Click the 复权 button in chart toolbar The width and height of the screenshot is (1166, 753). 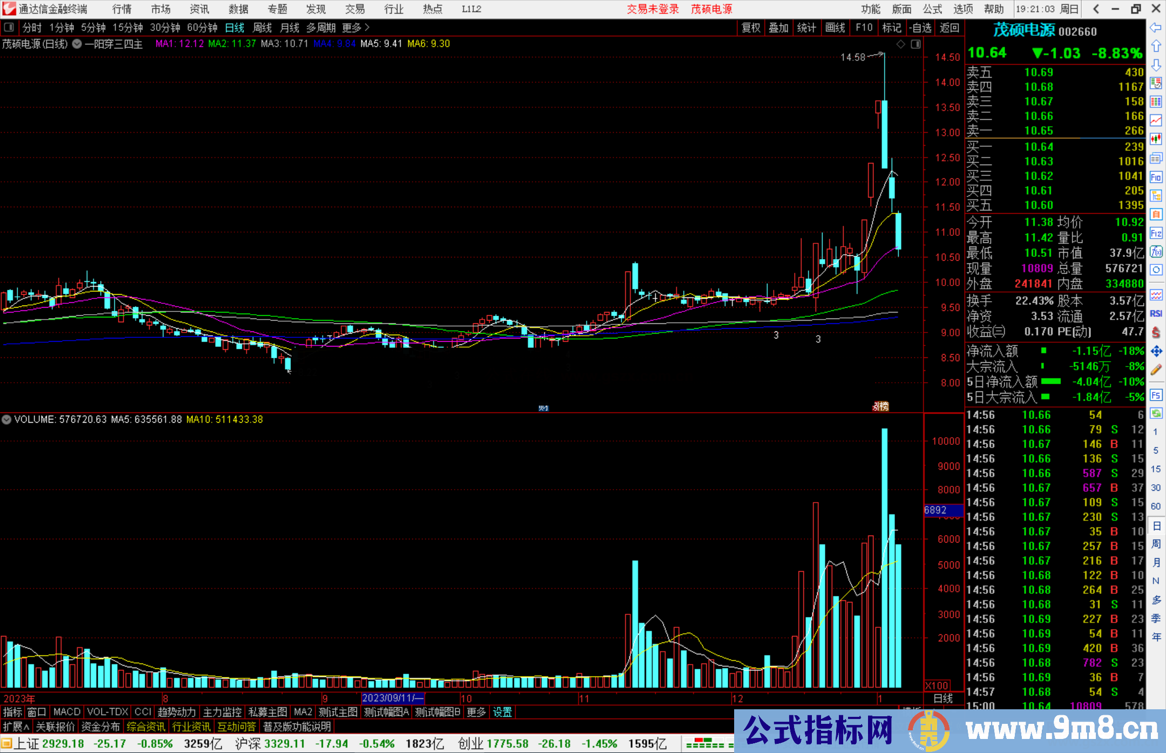coord(751,28)
